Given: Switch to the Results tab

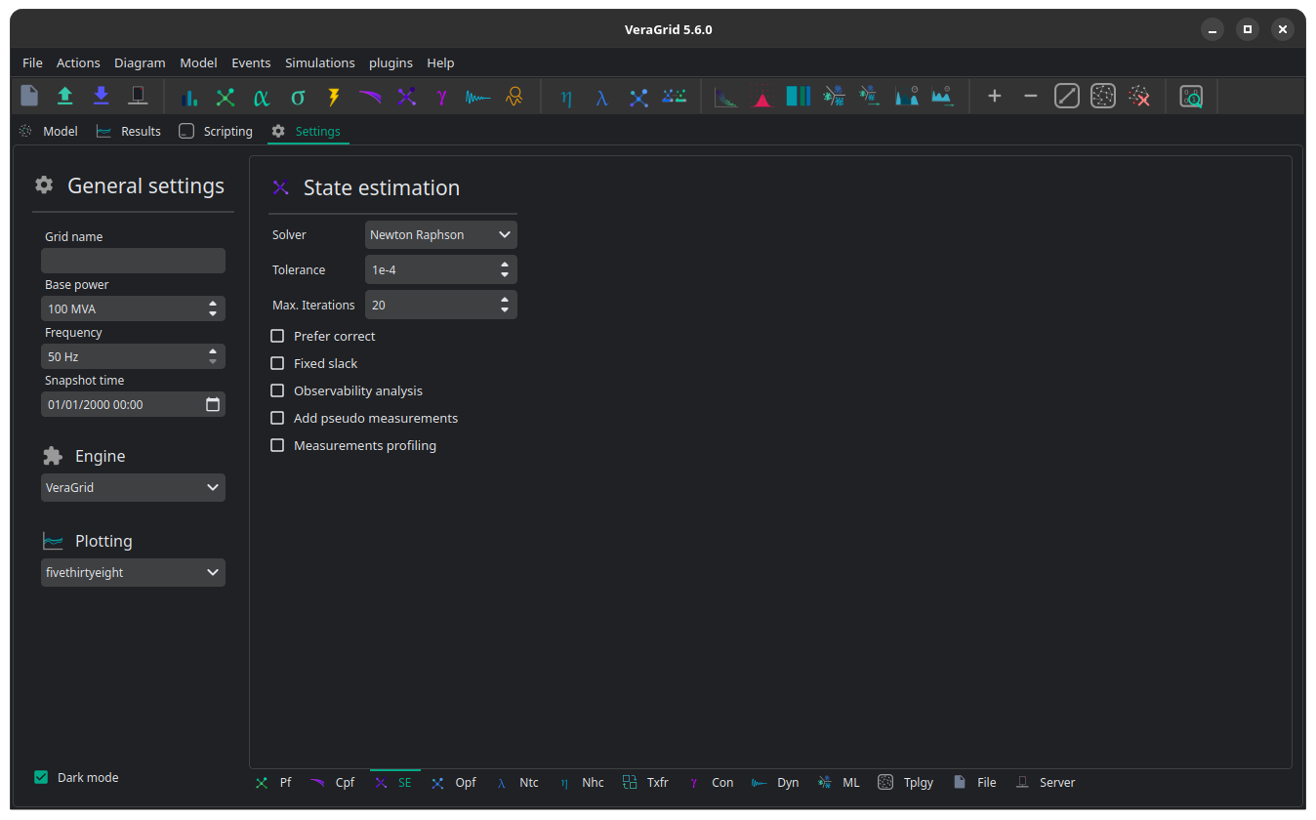Looking at the screenshot, I should [129, 131].
